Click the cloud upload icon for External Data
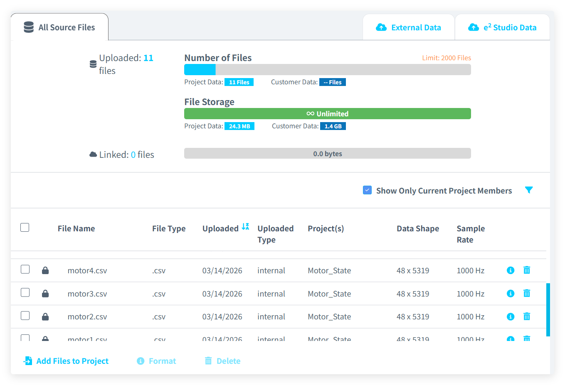The width and height of the screenshot is (565, 385). (381, 27)
